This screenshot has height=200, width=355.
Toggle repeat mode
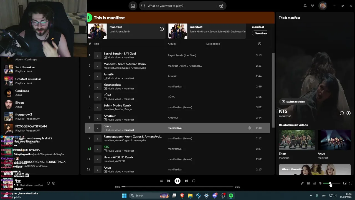tap(194, 181)
